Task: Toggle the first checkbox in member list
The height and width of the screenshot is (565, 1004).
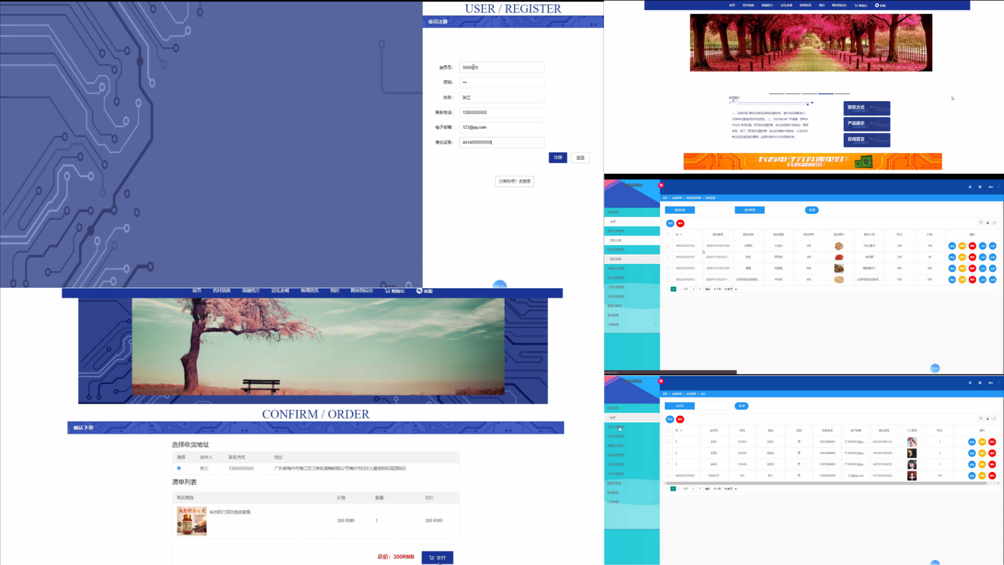Action: click(667, 442)
